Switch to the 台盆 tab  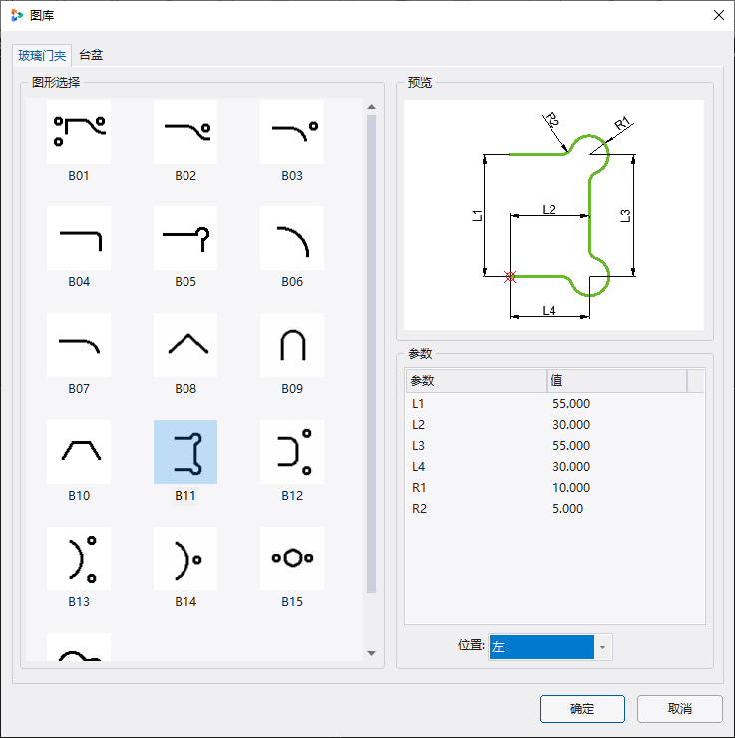(x=91, y=55)
